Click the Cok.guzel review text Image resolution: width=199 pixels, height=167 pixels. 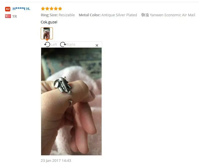[49, 22]
